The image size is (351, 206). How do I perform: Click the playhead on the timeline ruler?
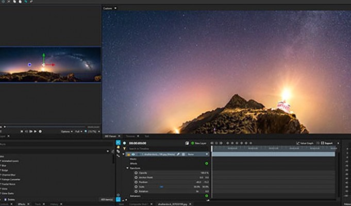tap(212, 148)
